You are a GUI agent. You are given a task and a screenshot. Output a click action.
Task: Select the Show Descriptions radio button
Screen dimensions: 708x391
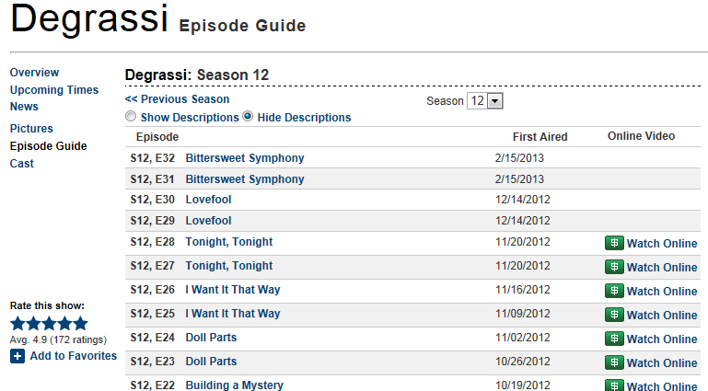pos(131,117)
